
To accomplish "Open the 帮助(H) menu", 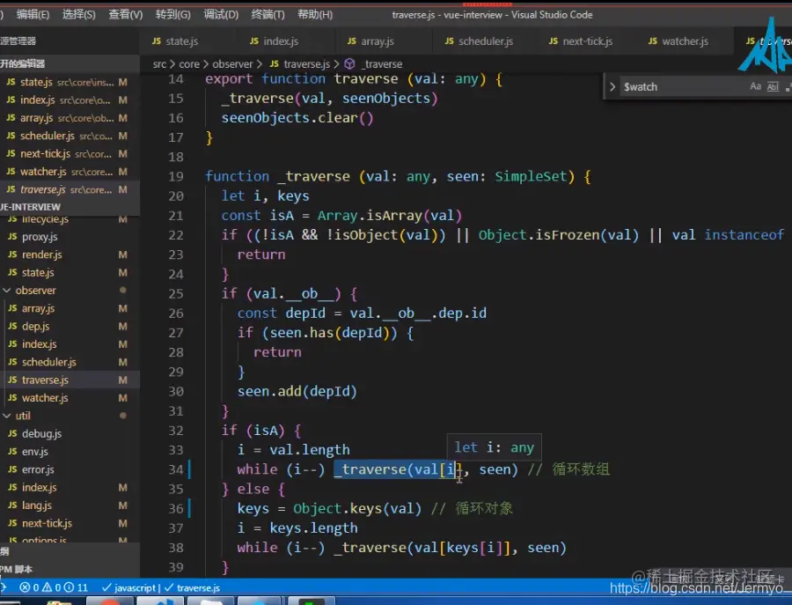I will point(315,15).
